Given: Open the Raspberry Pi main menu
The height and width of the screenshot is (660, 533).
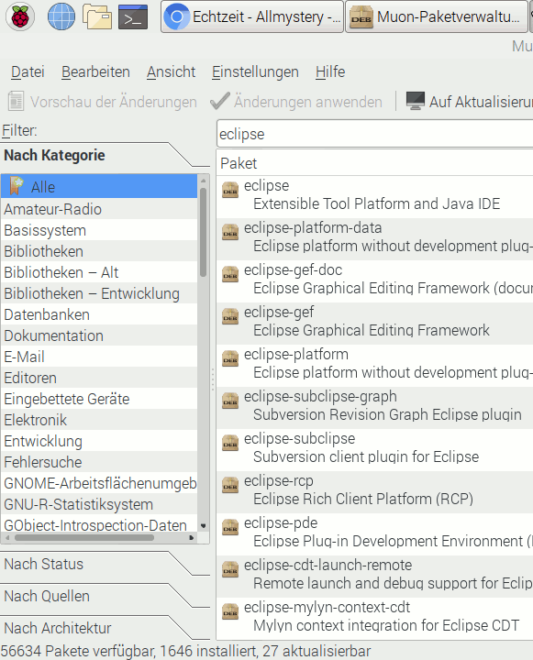Looking at the screenshot, I should pos(19,16).
